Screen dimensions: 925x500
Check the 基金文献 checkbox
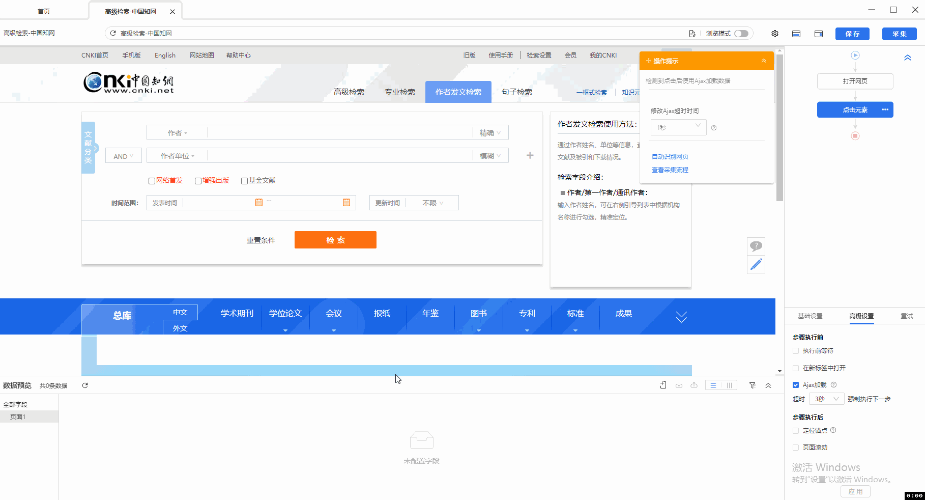coord(244,181)
